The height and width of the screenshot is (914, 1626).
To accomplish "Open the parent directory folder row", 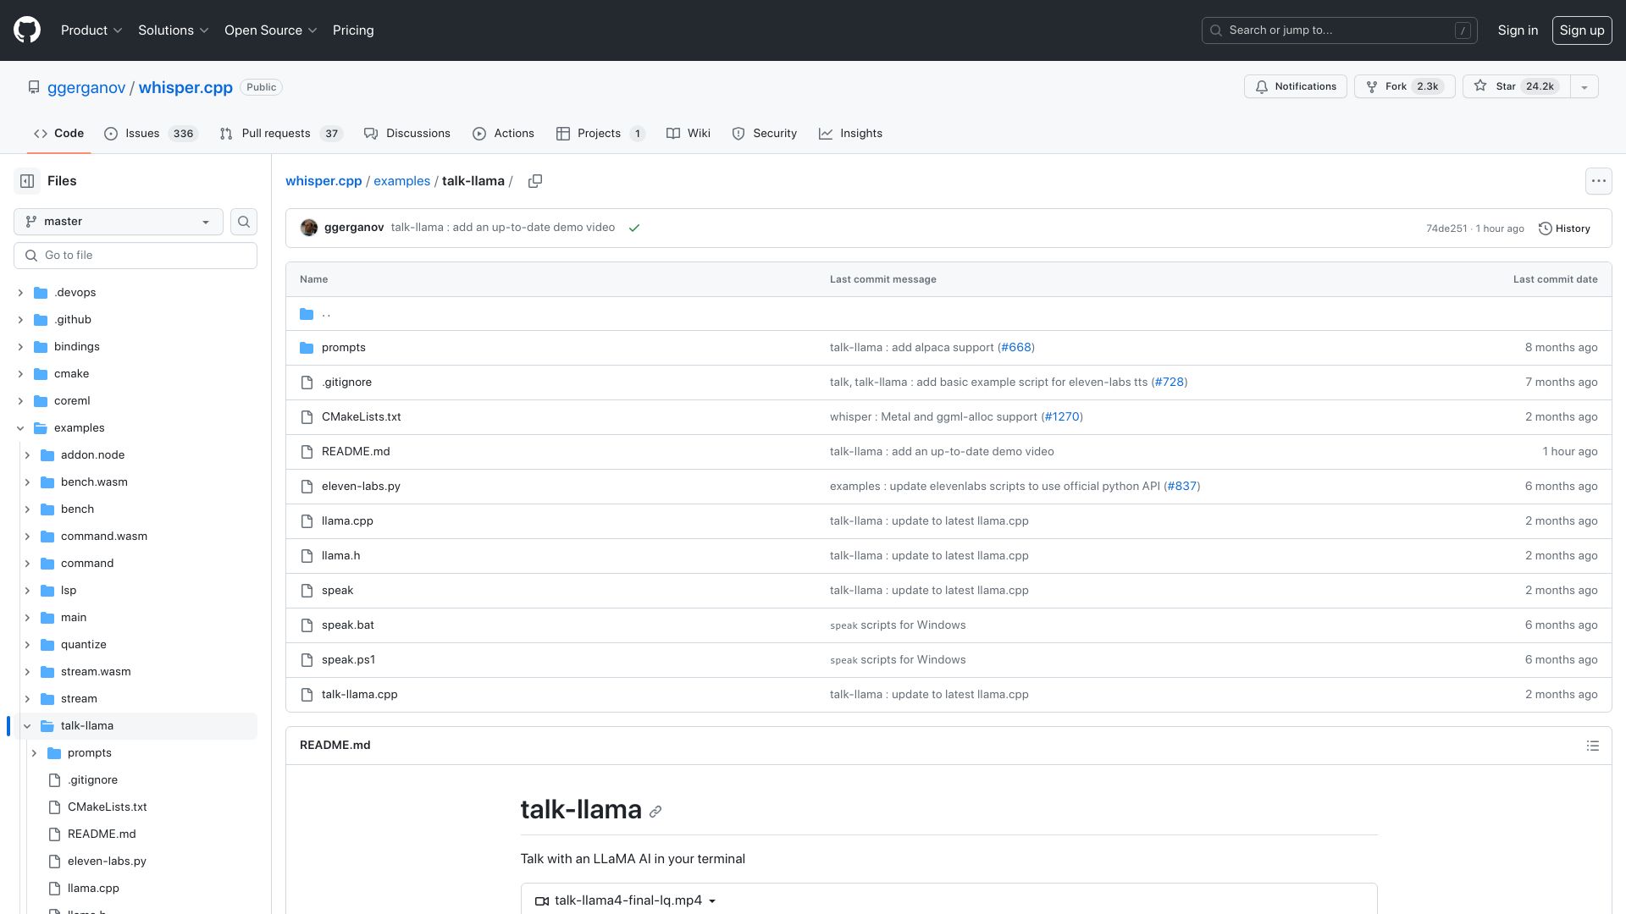I will (948, 314).
